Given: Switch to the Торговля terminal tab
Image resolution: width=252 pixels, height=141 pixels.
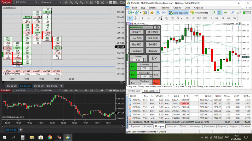Looking at the screenshot, I should tap(135, 127).
